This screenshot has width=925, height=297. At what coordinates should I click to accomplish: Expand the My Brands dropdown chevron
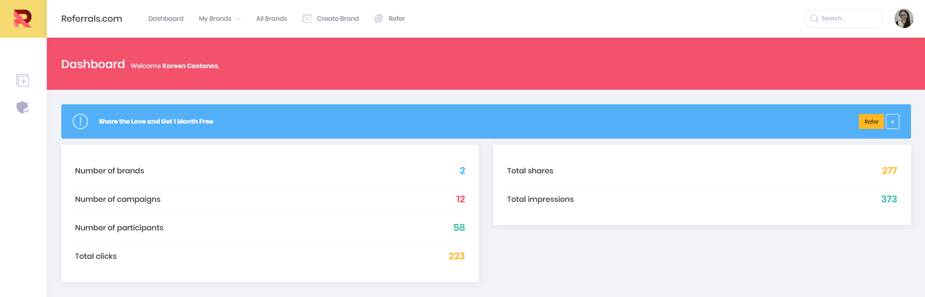pos(238,19)
